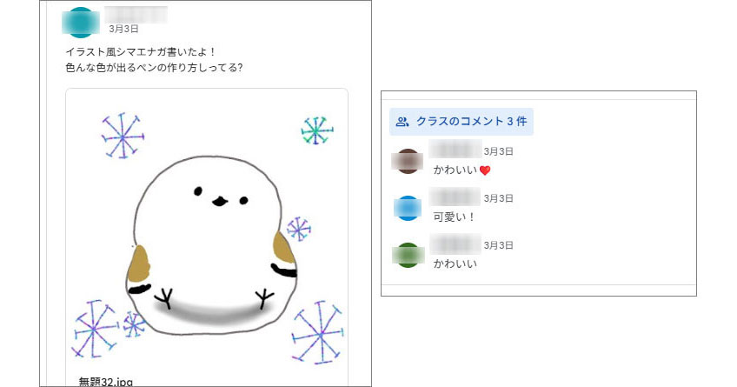Click the かわいい comment with heart
Image resolution: width=737 pixels, height=387 pixels.
tap(455, 170)
